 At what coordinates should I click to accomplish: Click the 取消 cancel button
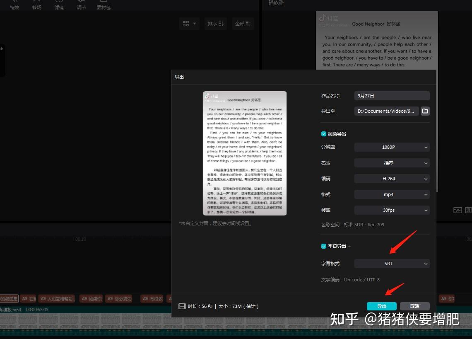[x=414, y=306]
